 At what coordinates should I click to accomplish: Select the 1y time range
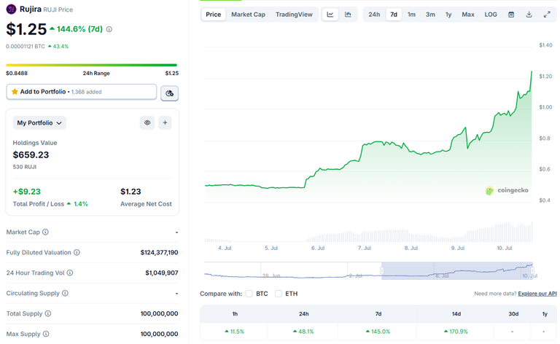pyautogui.click(x=448, y=15)
